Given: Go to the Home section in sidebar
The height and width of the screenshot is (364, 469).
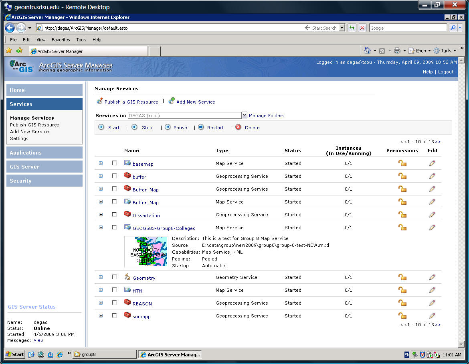Looking at the screenshot, I should click(x=44, y=90).
